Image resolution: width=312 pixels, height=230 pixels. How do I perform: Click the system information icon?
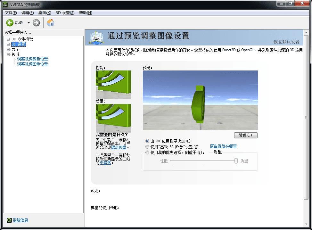9,220
